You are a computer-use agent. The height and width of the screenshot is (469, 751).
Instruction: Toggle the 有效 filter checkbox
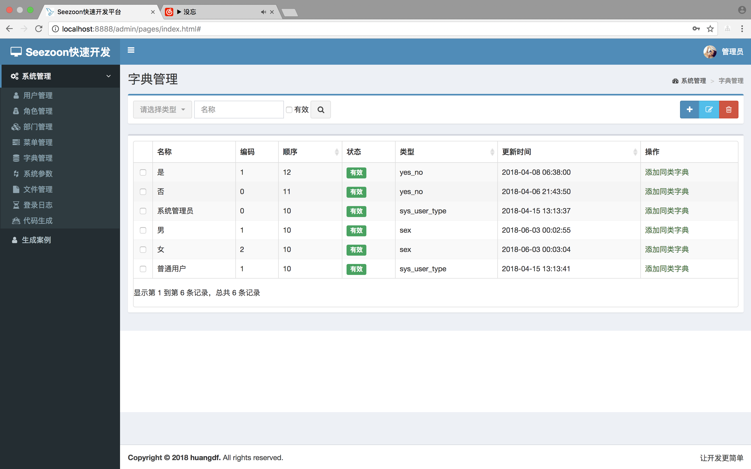click(289, 110)
